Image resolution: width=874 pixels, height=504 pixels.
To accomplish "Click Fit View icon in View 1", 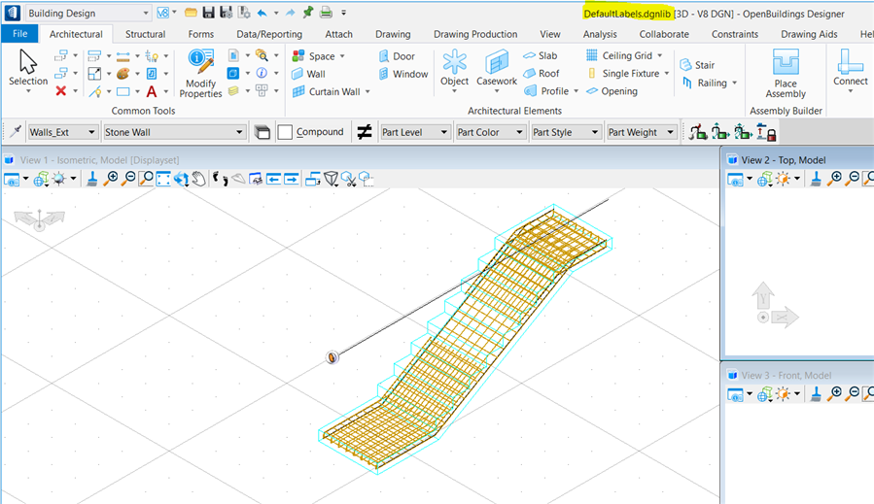I will 162,179.
